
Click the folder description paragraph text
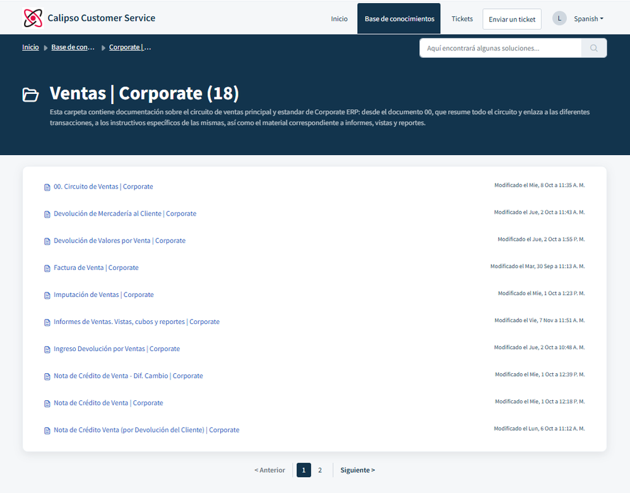pyautogui.click(x=320, y=117)
